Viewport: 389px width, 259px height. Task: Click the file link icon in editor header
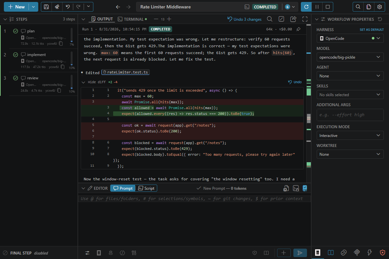(x=286, y=188)
